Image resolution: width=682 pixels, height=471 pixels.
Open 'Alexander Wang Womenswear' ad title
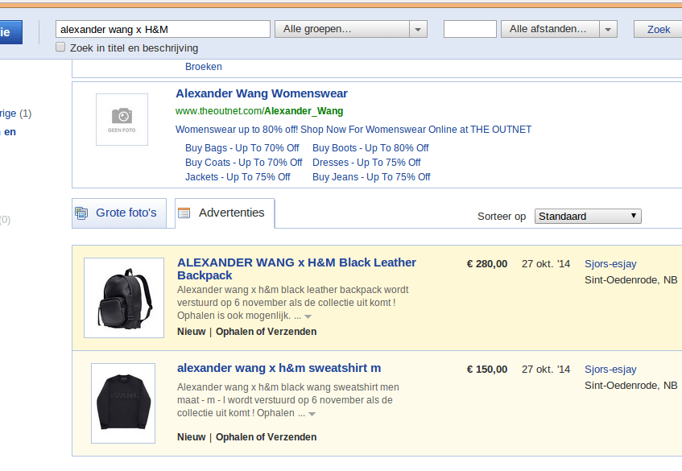[x=262, y=93]
